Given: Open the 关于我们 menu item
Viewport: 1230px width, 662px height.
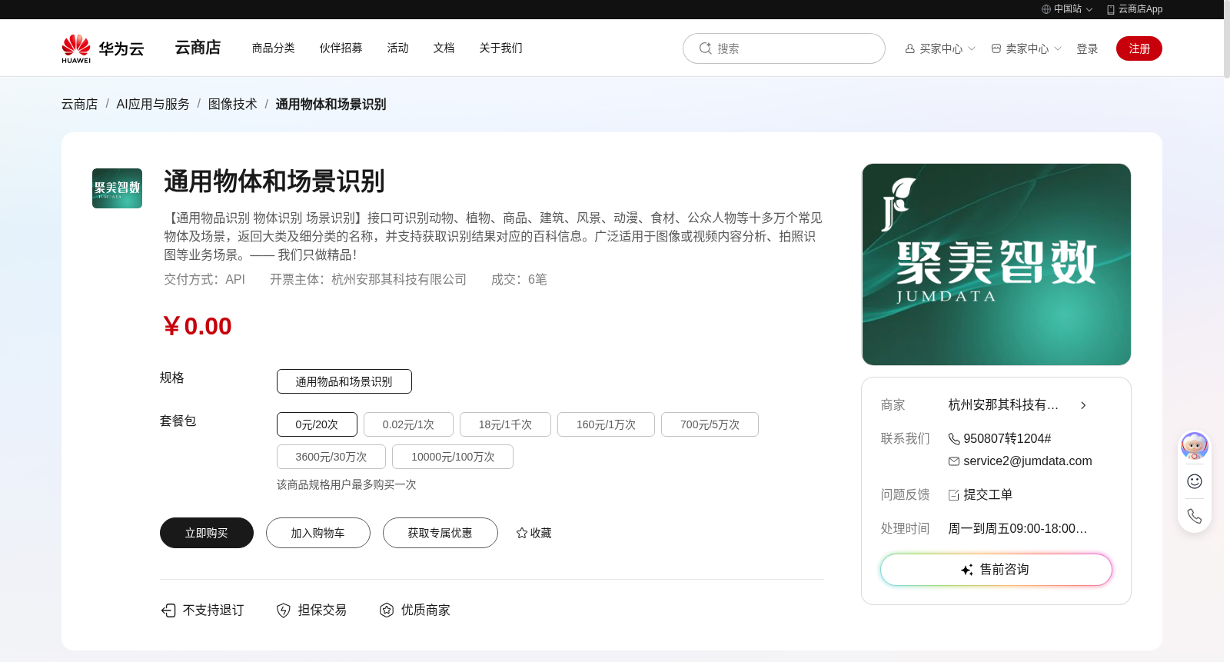Looking at the screenshot, I should click(x=501, y=48).
